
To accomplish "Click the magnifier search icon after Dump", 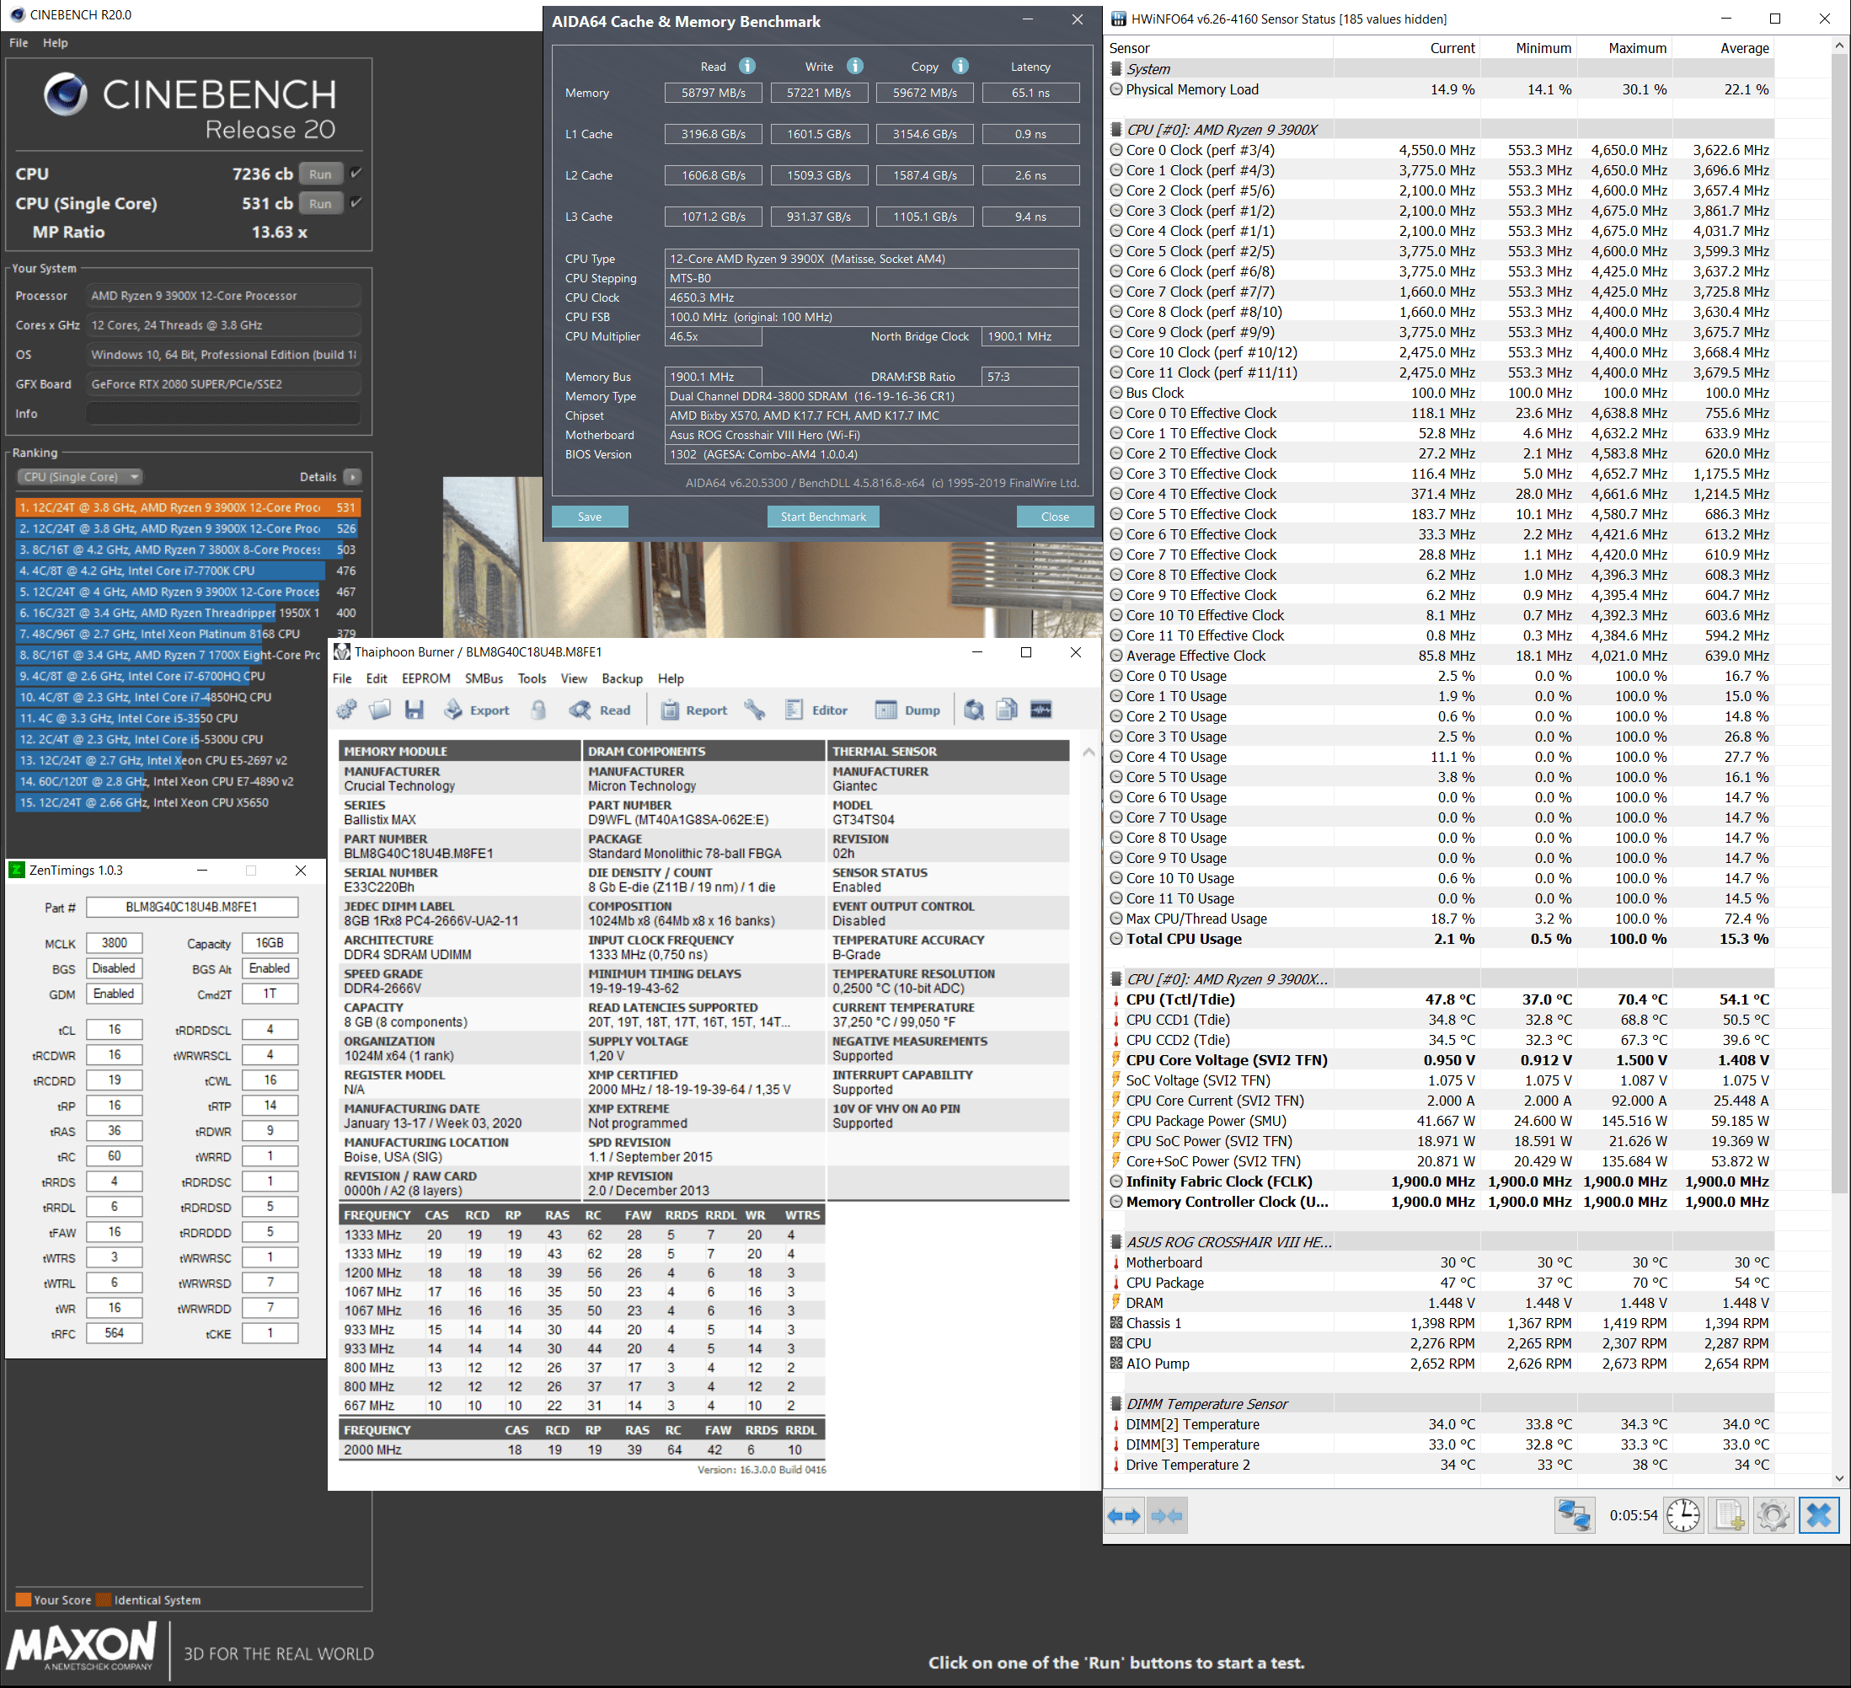I will point(974,710).
